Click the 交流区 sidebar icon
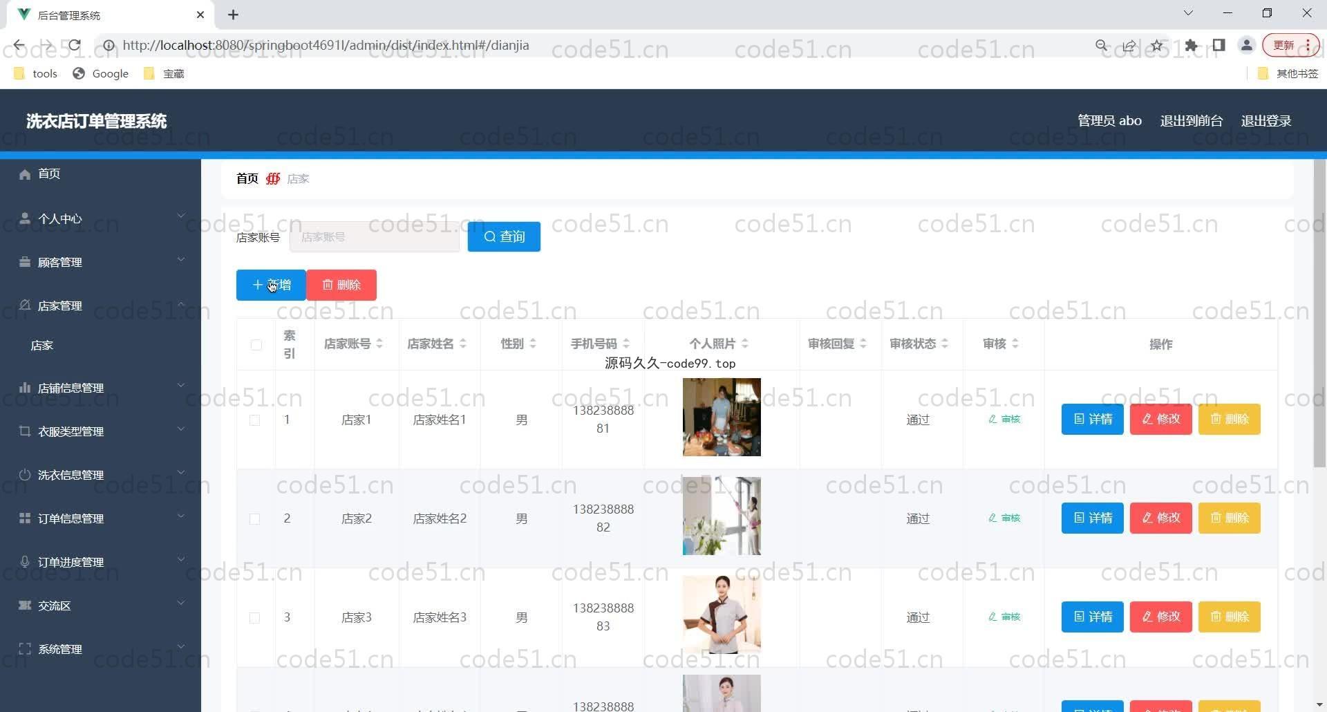1327x712 pixels. click(x=25, y=606)
